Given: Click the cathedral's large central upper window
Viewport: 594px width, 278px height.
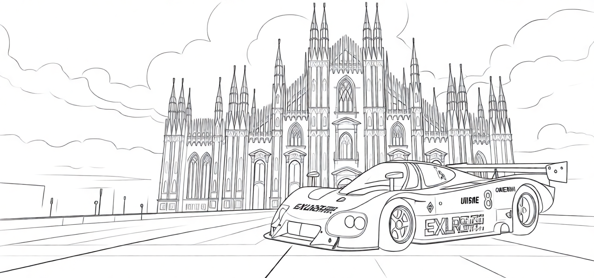Looking at the screenshot, I should [x=346, y=95].
